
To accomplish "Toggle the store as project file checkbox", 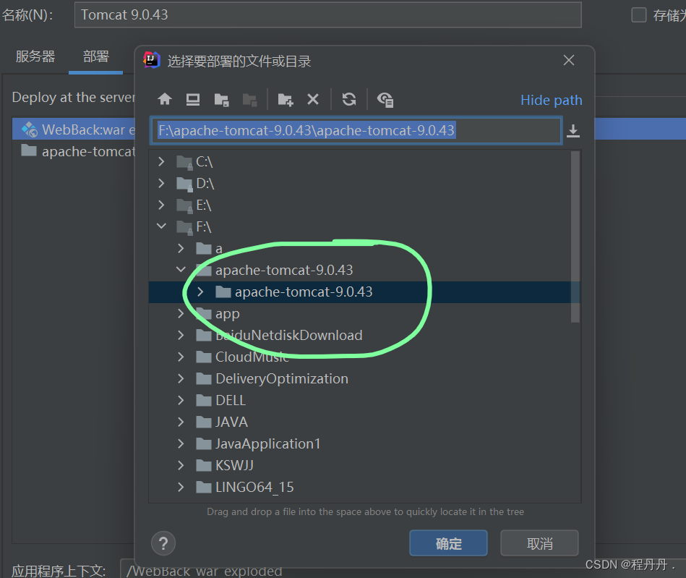I will point(639,15).
